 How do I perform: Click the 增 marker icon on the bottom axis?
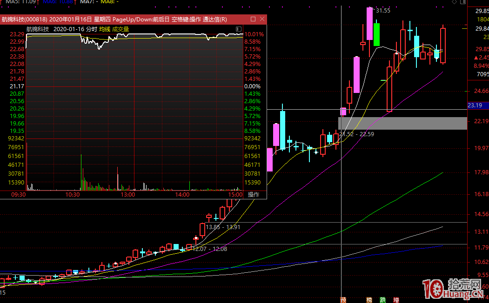click(x=396, y=300)
